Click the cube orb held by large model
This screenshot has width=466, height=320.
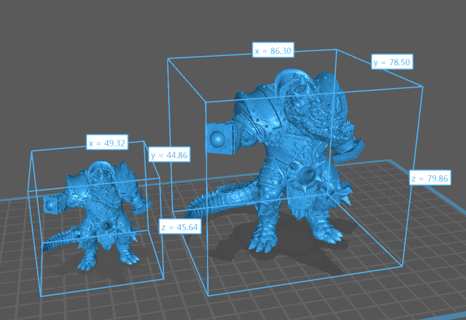click(x=218, y=139)
